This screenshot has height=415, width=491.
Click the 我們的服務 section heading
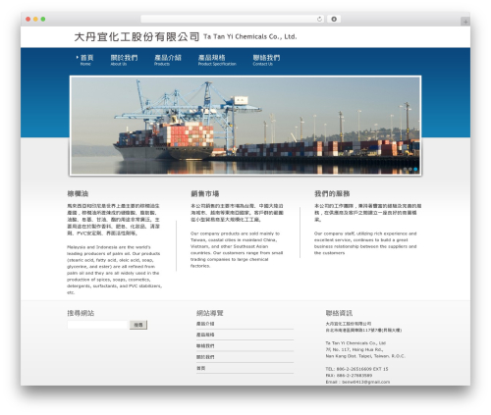332,193
